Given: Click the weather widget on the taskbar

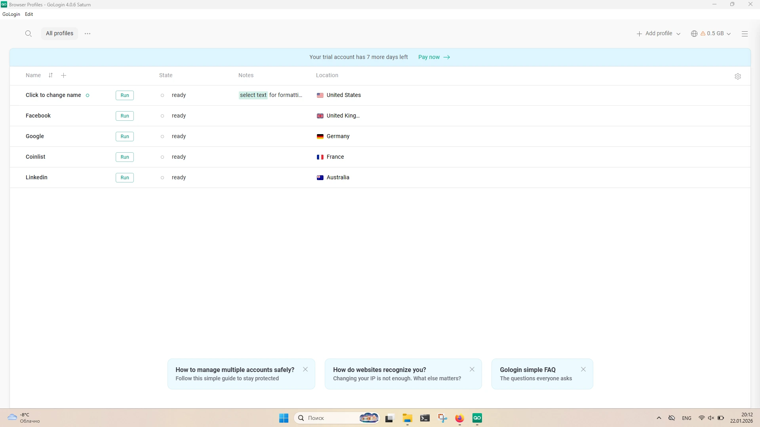Looking at the screenshot, I should click(24, 418).
